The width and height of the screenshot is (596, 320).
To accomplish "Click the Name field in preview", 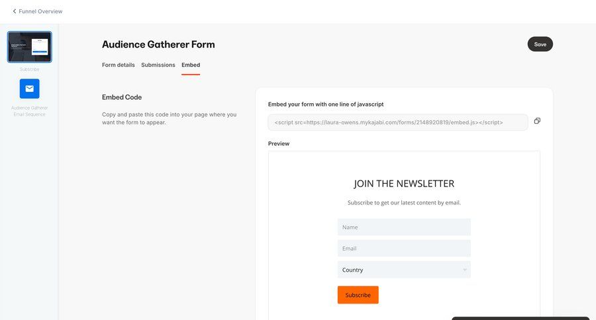I will click(x=404, y=227).
